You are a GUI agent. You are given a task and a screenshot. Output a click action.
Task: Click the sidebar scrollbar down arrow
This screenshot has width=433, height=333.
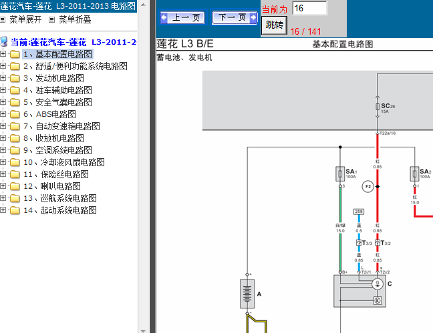click(x=143, y=330)
